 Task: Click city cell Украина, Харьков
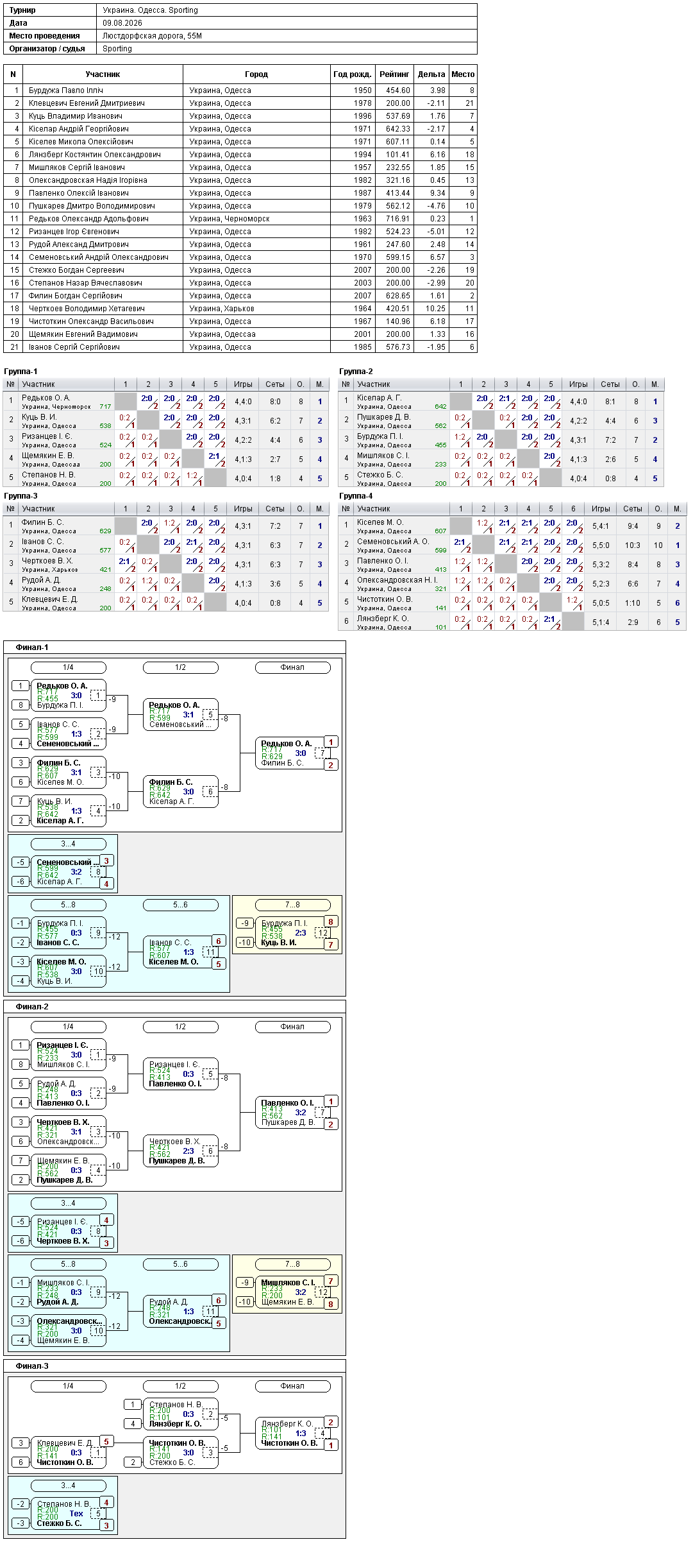(222, 309)
